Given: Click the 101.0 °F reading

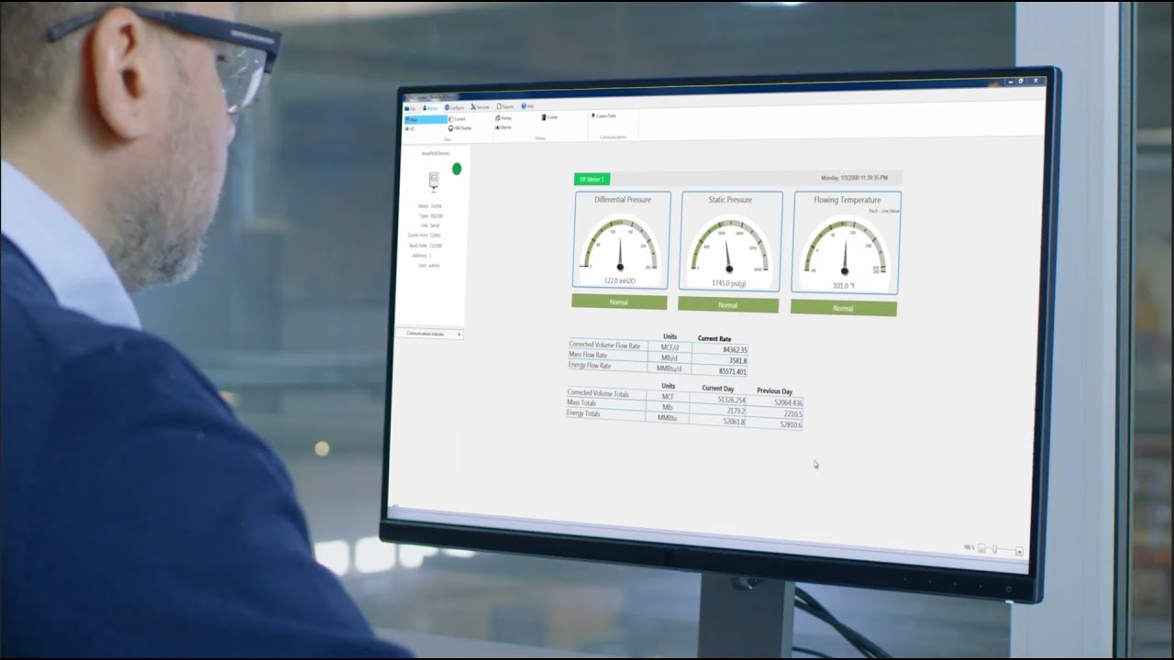Looking at the screenshot, I should point(844,285).
